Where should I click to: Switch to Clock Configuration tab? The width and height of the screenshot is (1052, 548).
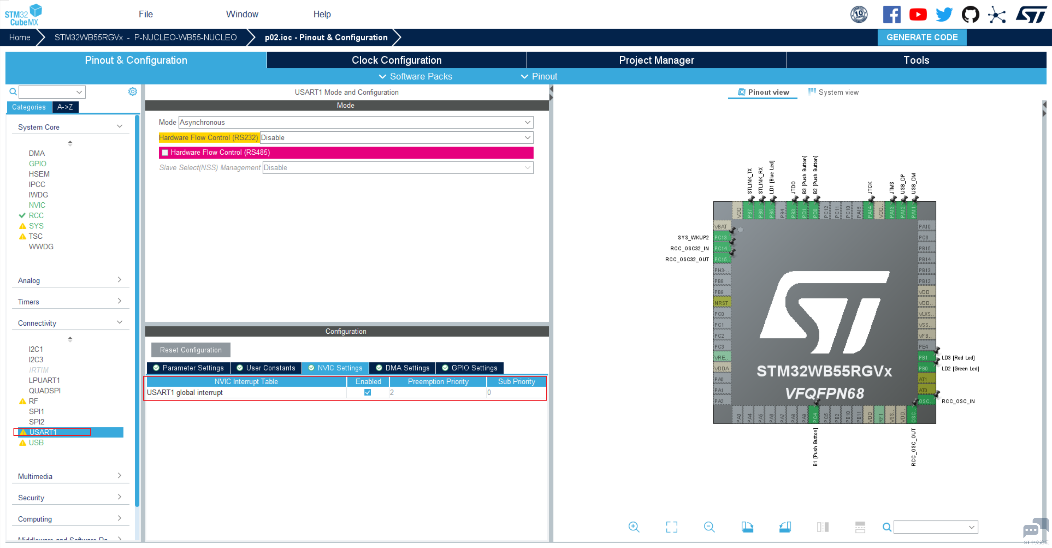tap(397, 60)
